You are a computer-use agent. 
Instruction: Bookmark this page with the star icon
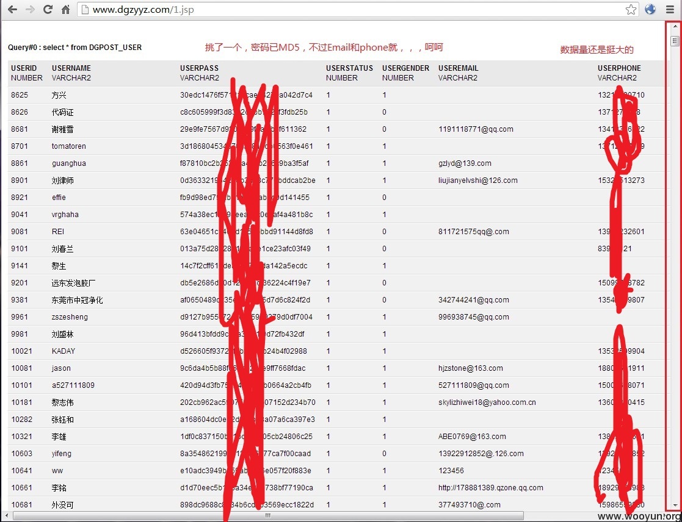(x=631, y=9)
